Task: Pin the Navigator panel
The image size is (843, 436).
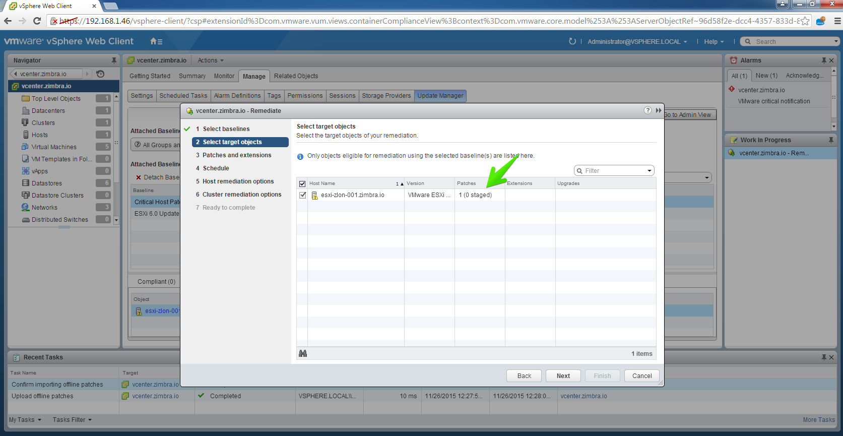Action: pyautogui.click(x=114, y=60)
